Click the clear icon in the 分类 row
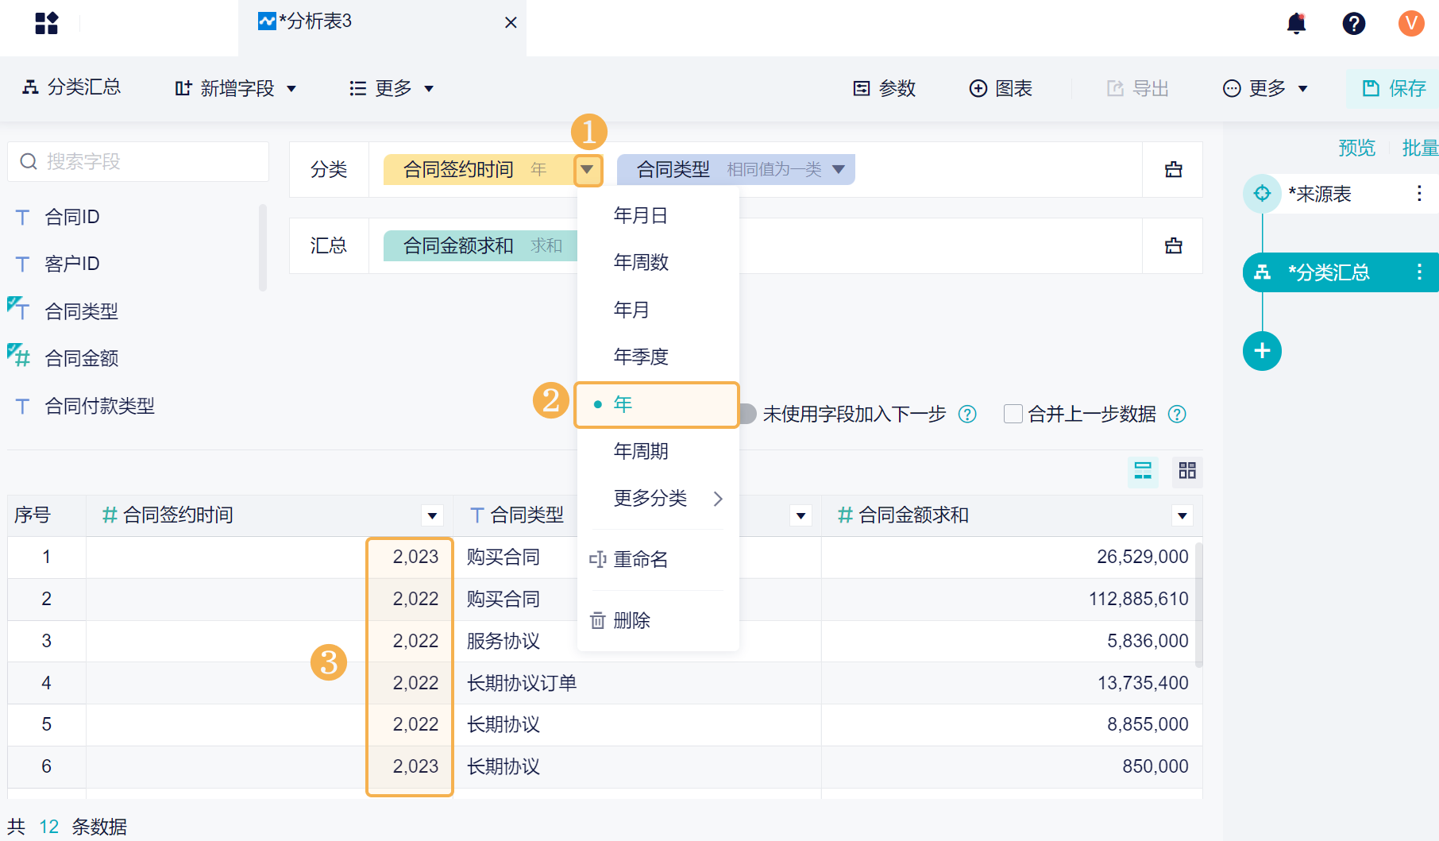This screenshot has width=1439, height=841. (1173, 169)
